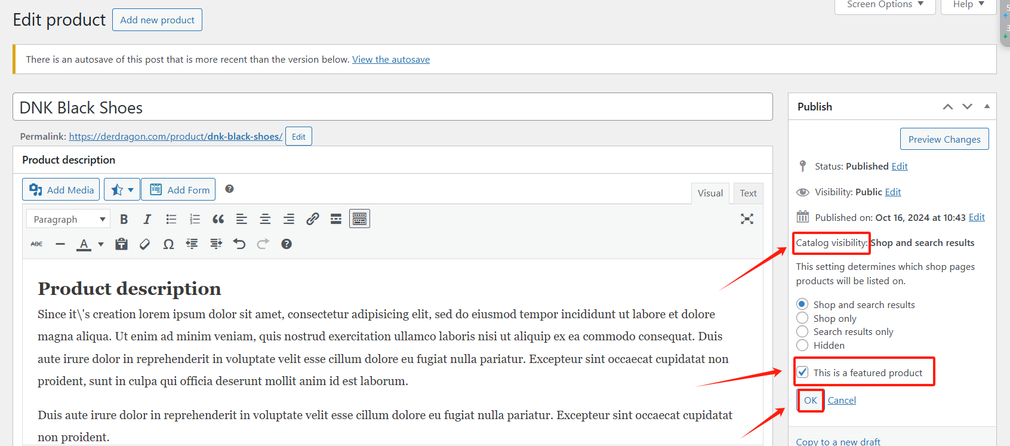Set catalog visibility to Hidden
Viewport: 1010px width, 446px height.
(802, 346)
